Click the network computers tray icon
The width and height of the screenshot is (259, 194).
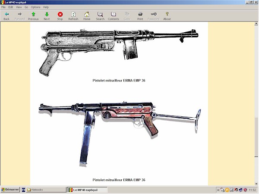(x=241, y=190)
